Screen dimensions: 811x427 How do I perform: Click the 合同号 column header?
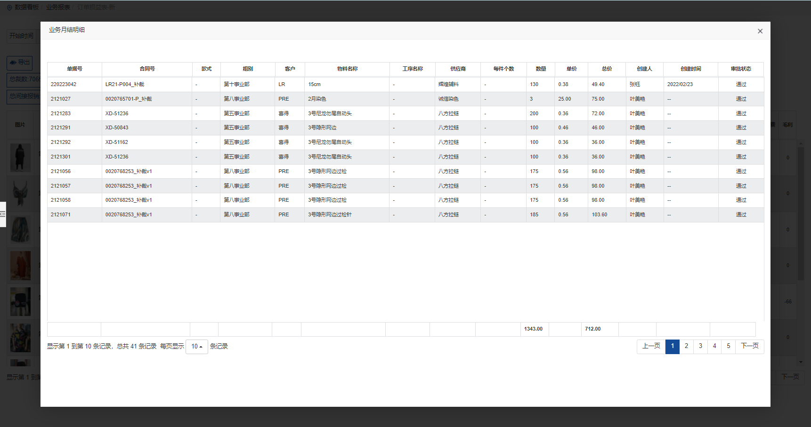(x=147, y=69)
